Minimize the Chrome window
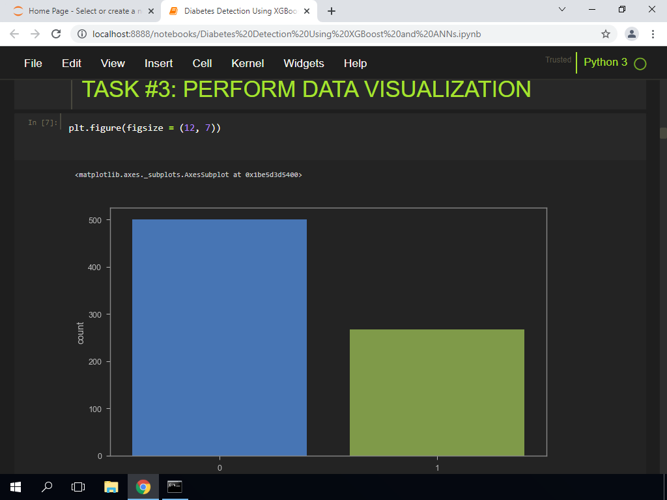This screenshot has width=667, height=500. [591, 9]
